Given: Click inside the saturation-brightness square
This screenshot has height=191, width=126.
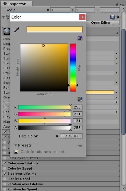Looking at the screenshot, I should (x=44, y=68).
